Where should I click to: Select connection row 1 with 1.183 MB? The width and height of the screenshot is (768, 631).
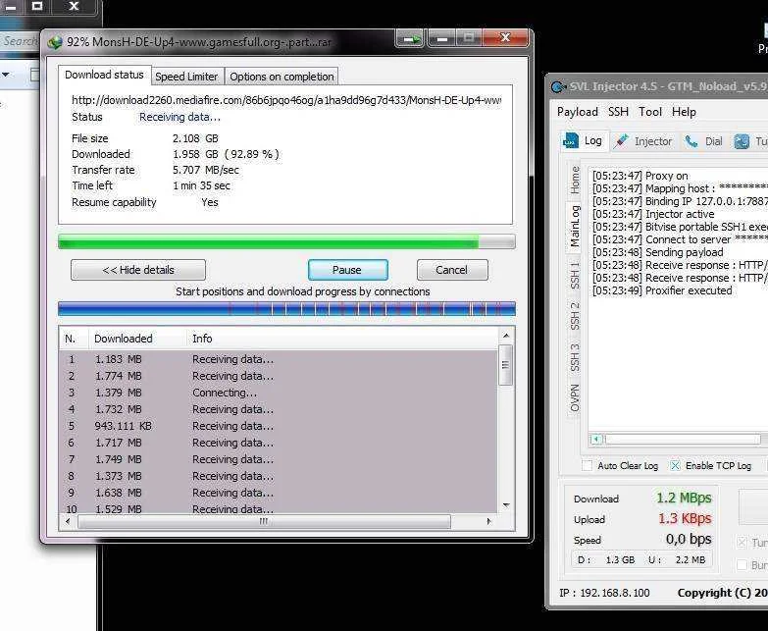click(x=279, y=359)
